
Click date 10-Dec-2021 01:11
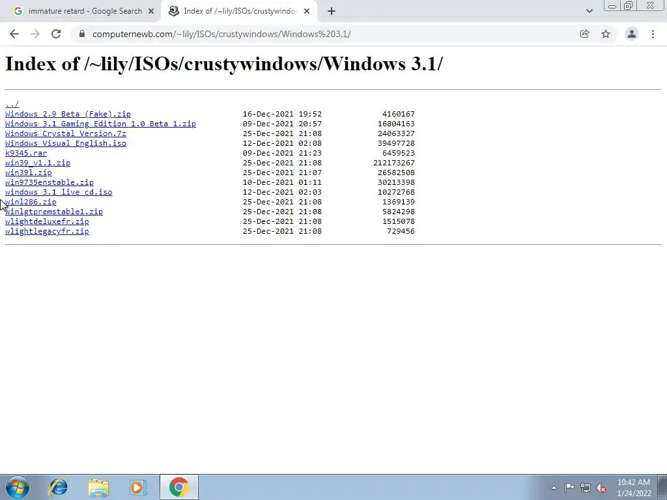coord(282,182)
